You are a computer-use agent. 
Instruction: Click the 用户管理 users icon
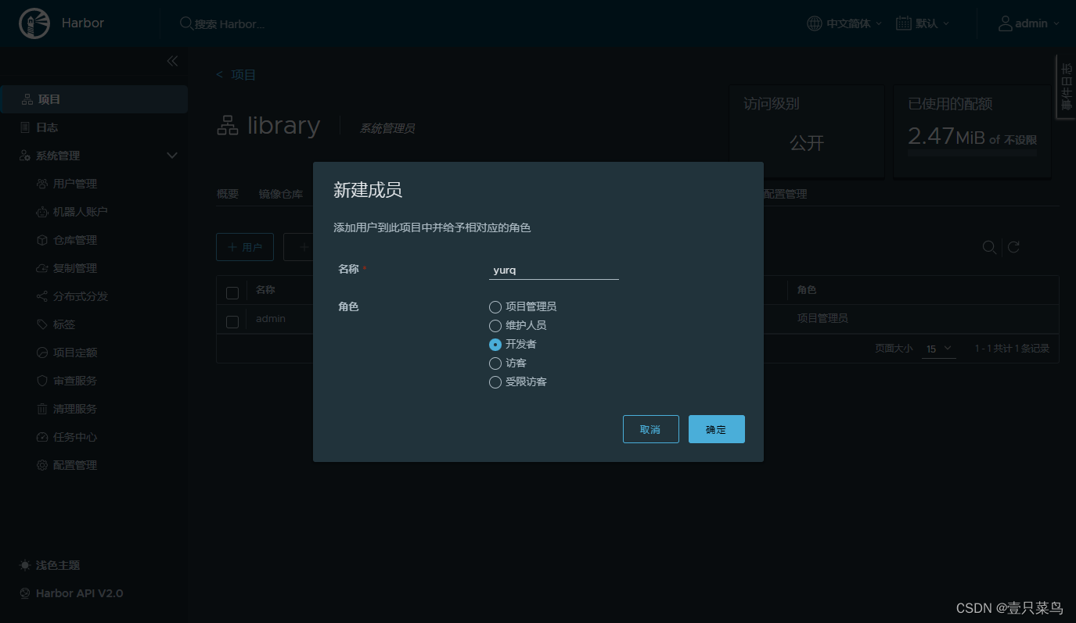(42, 184)
